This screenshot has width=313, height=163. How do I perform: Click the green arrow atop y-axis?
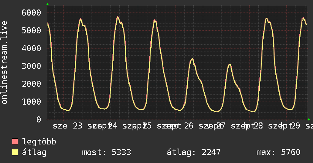point(47,4)
